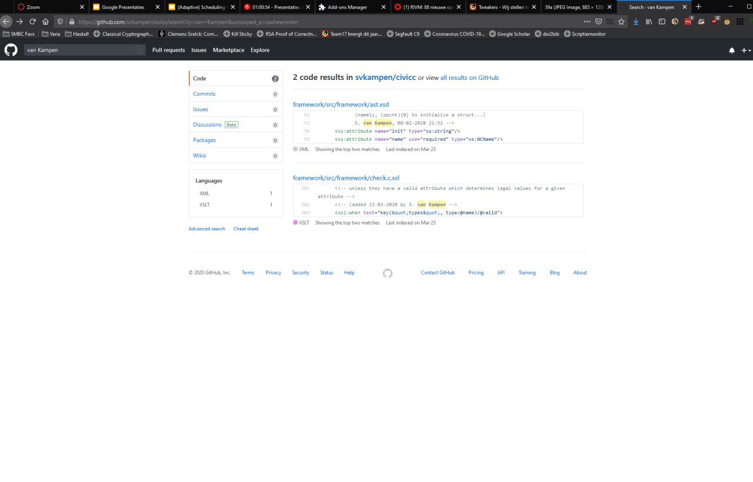Reload the current page
Viewport: 753px width, 482px height.
[32, 21]
